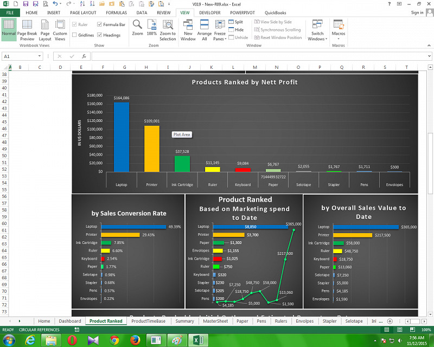434x347 pixels.
Task: Open the FORMULAS ribbon tab
Action: [x=117, y=12]
